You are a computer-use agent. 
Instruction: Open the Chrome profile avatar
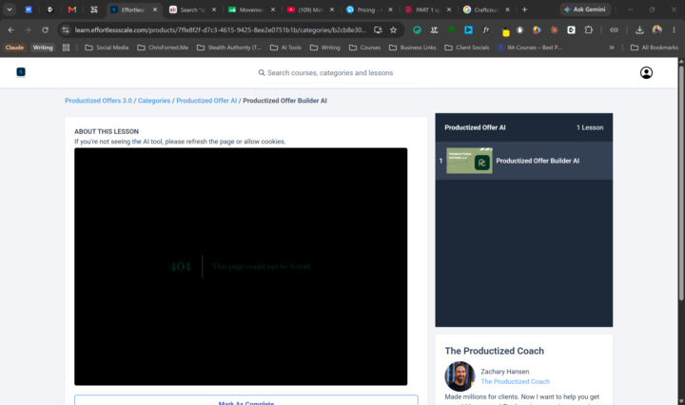[657, 29]
